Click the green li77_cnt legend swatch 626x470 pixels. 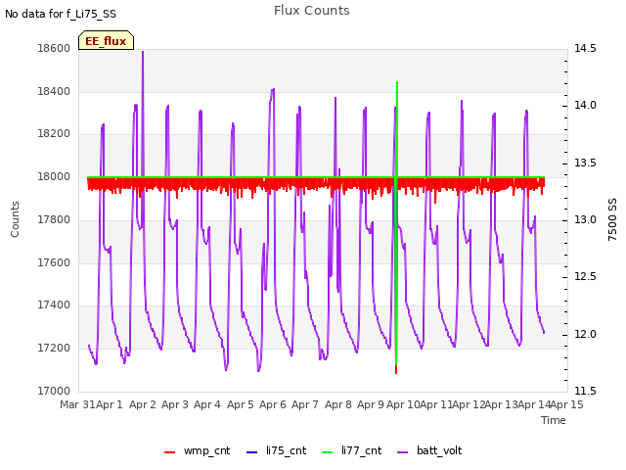click(327, 452)
